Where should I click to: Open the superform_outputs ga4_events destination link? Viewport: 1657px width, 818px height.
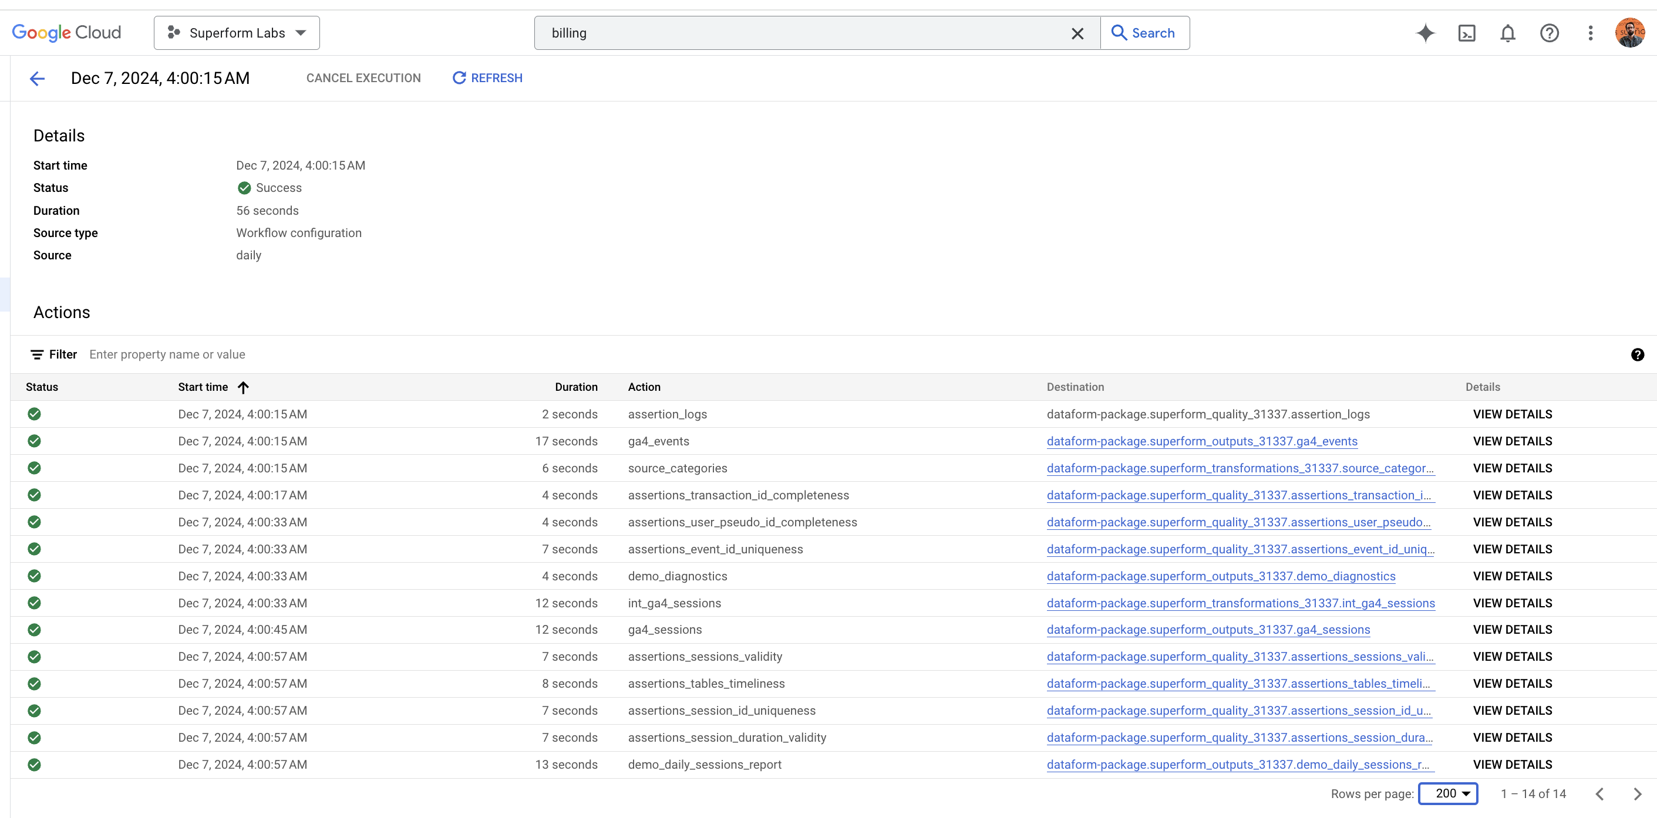pyautogui.click(x=1201, y=441)
